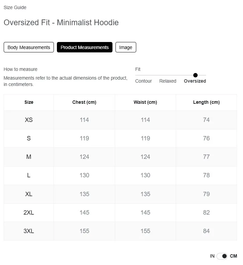
Task: Click the Length (cm) column header
Action: (x=206, y=102)
